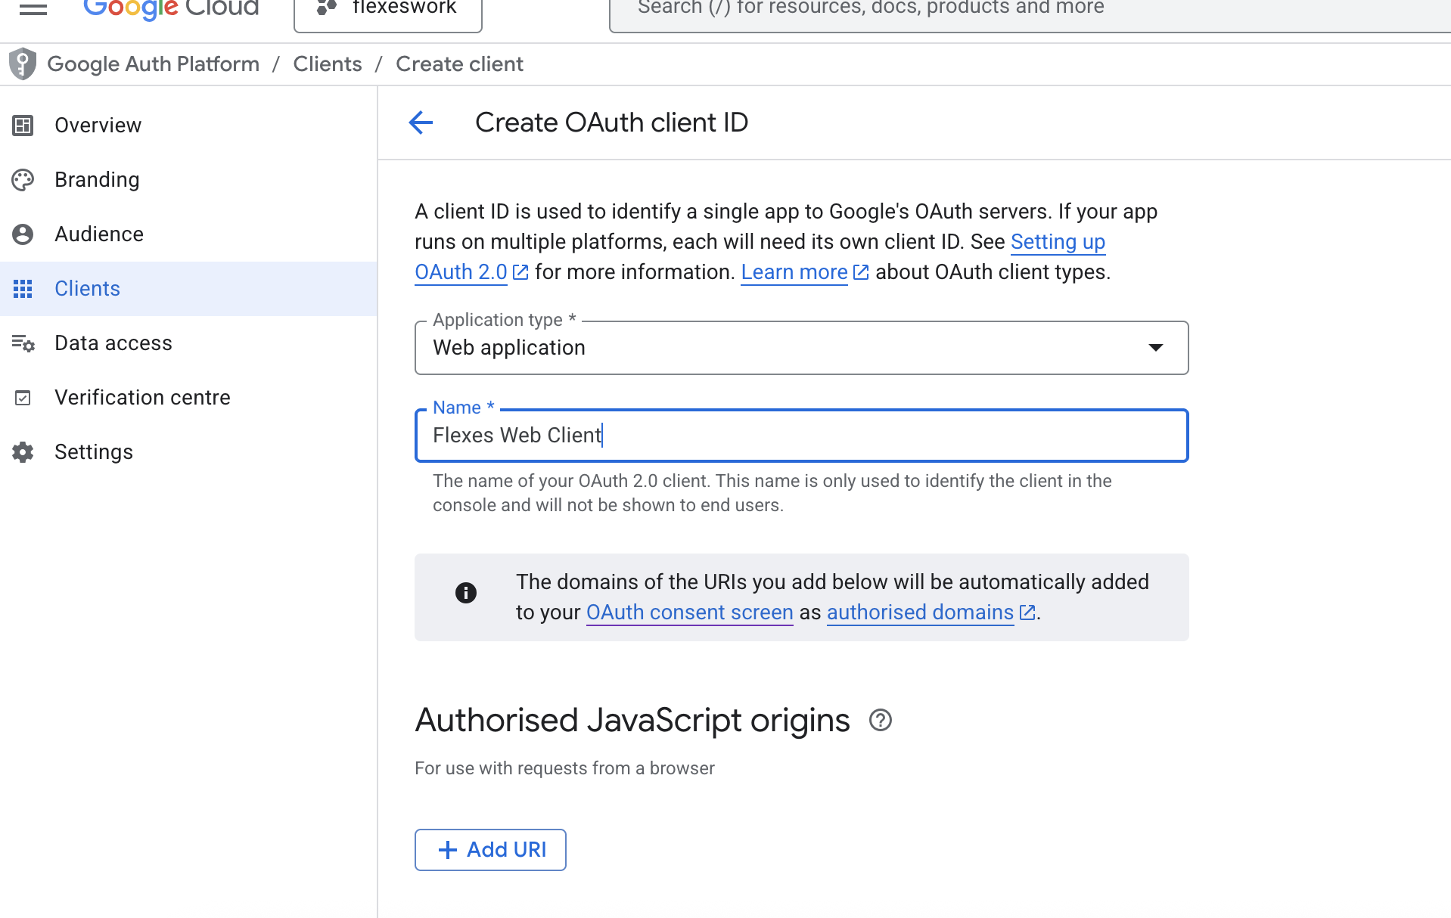Open the hamburger navigation menu
Screen dimensions: 1451x918
click(33, 9)
